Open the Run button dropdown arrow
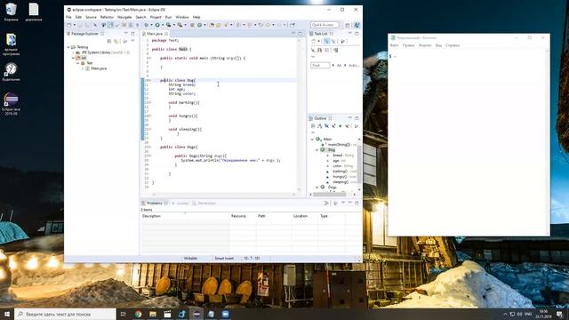 (x=163, y=25)
